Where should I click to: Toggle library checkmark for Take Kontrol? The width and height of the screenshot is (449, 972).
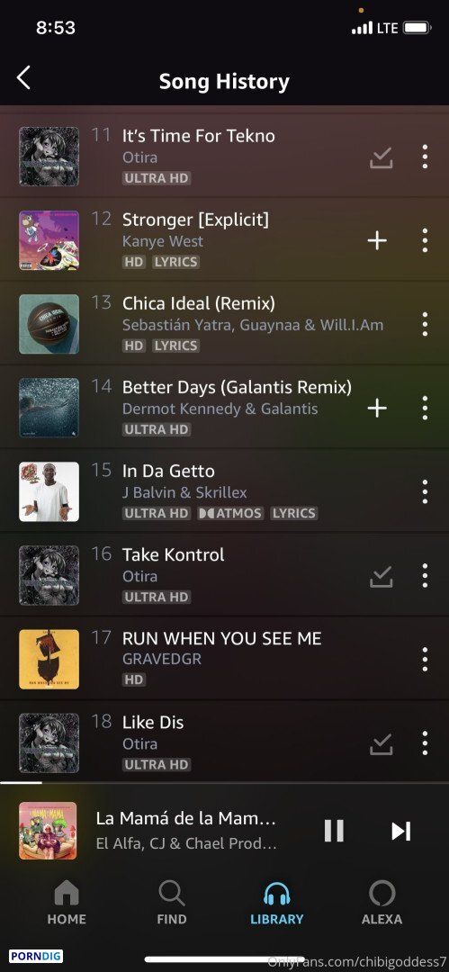click(381, 577)
